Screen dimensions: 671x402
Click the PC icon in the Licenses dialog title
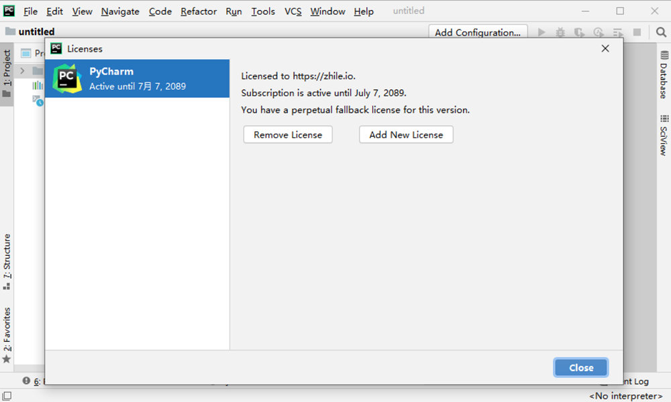[x=56, y=48]
